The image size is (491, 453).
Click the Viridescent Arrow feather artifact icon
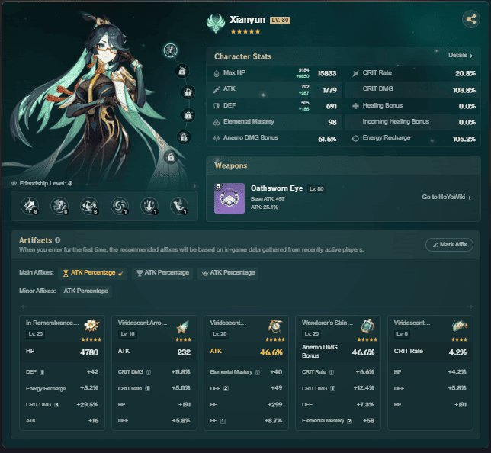click(x=183, y=326)
